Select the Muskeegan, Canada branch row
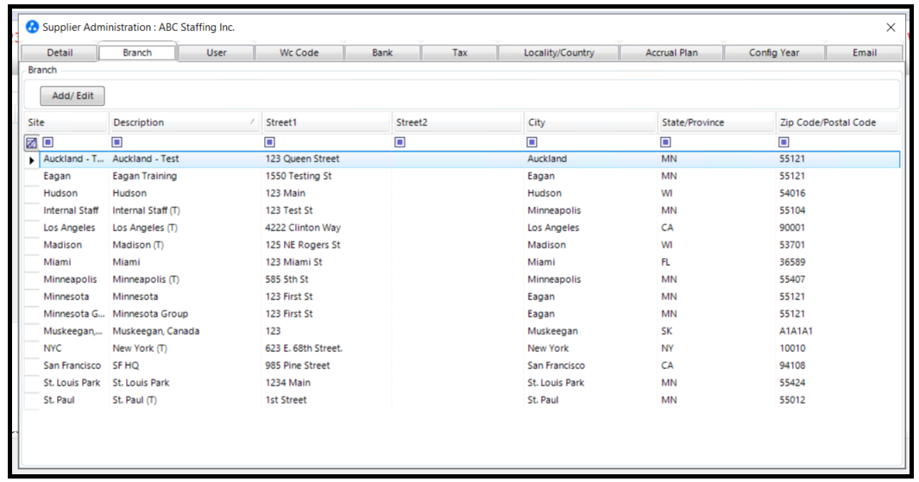 click(x=155, y=331)
